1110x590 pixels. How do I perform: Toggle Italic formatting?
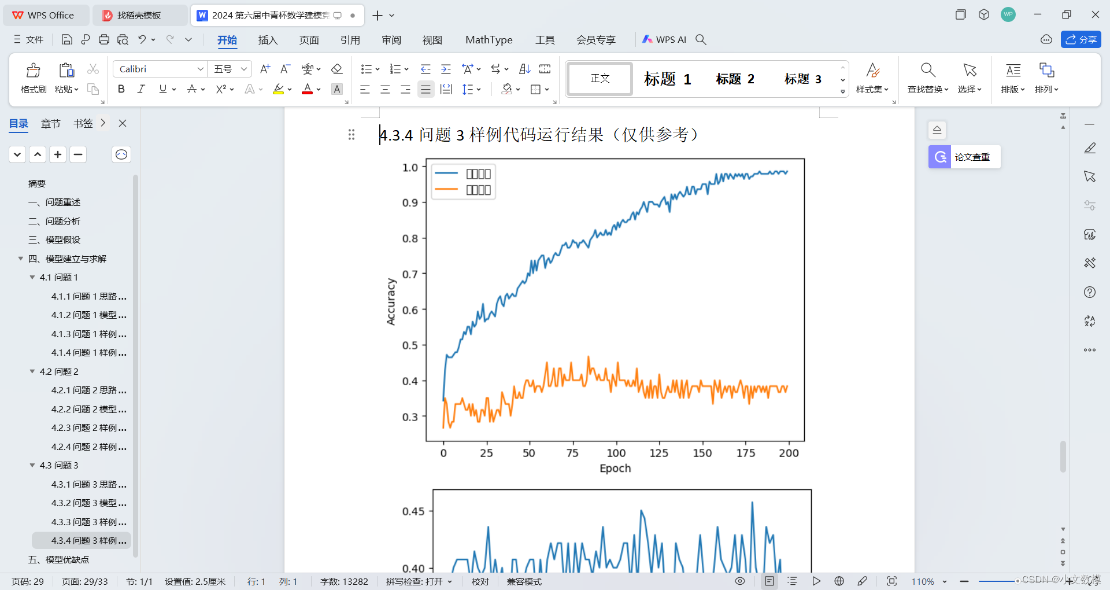point(141,89)
